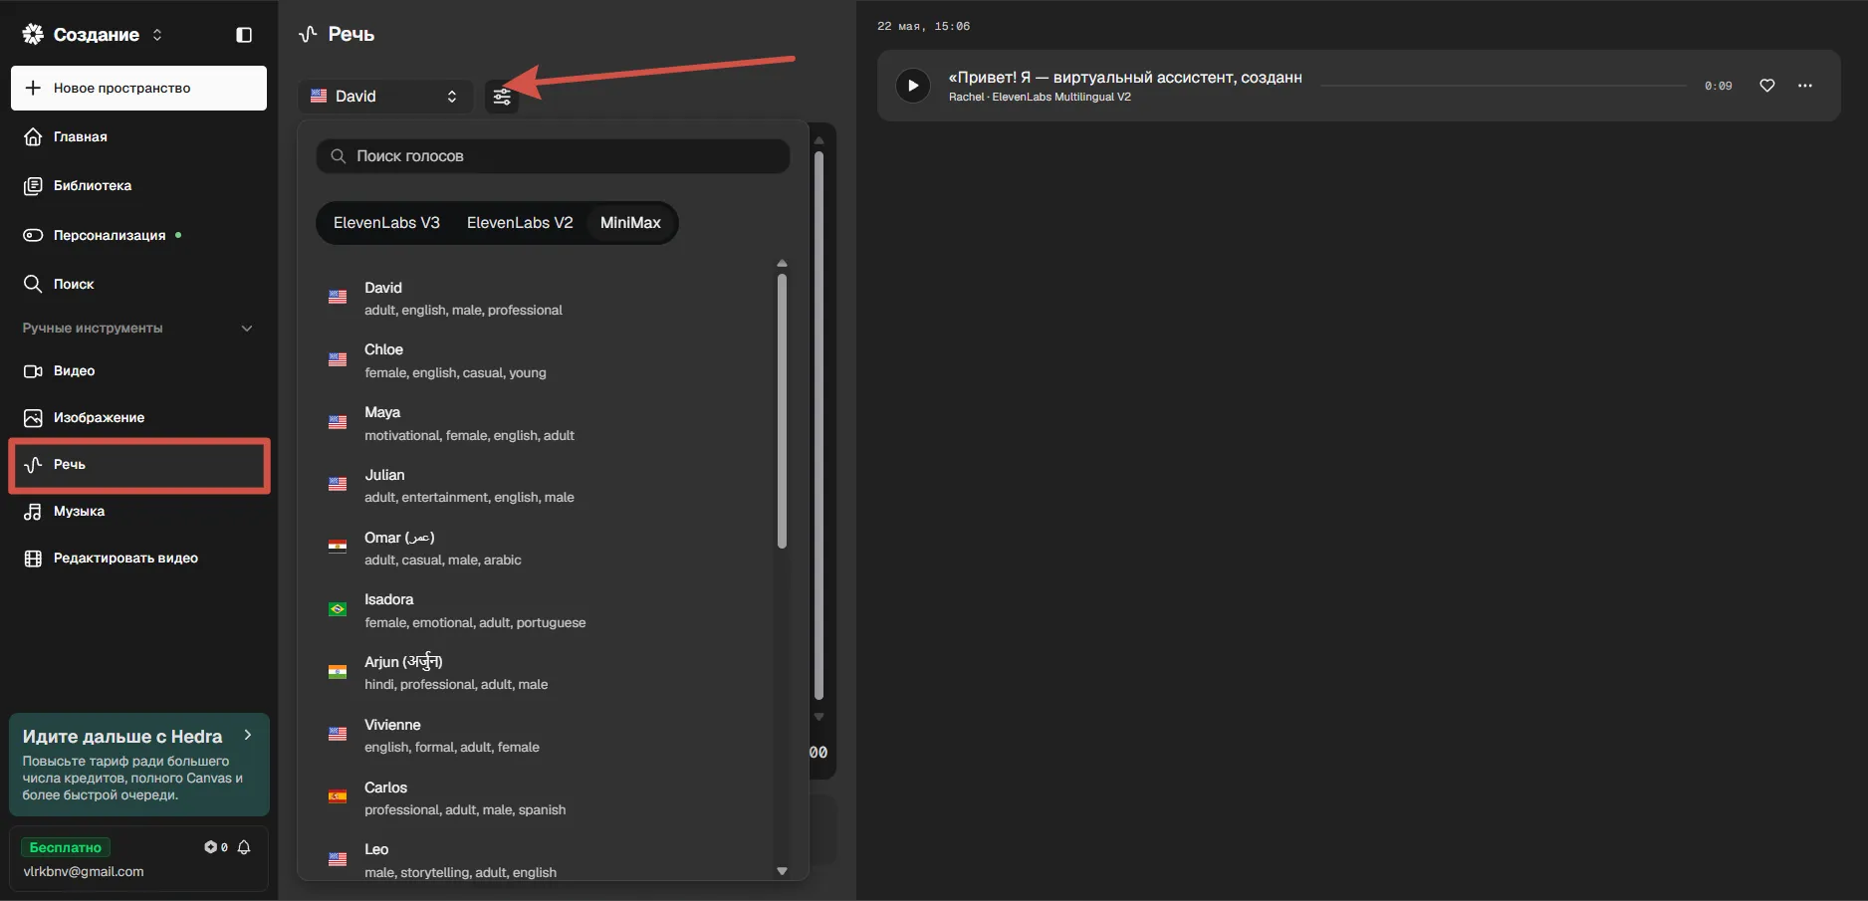
Task: Click the voice list scroll up arrow
Action: click(782, 264)
